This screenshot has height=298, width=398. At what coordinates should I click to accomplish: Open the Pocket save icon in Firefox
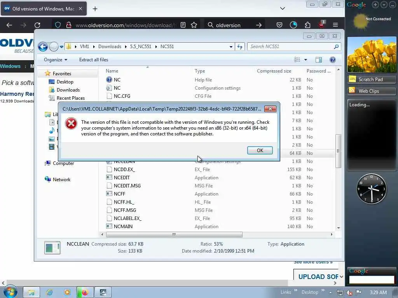point(279,25)
